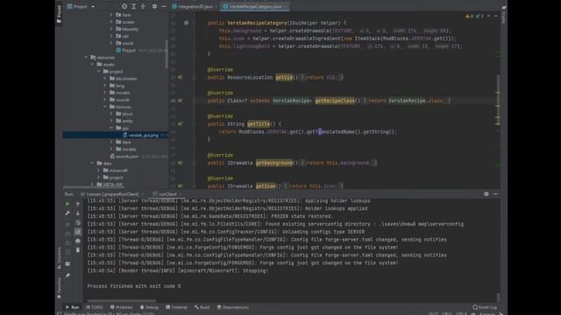This screenshot has height=315, width=561.
Task: Click the locate opened file target icon
Action: pos(124,6)
